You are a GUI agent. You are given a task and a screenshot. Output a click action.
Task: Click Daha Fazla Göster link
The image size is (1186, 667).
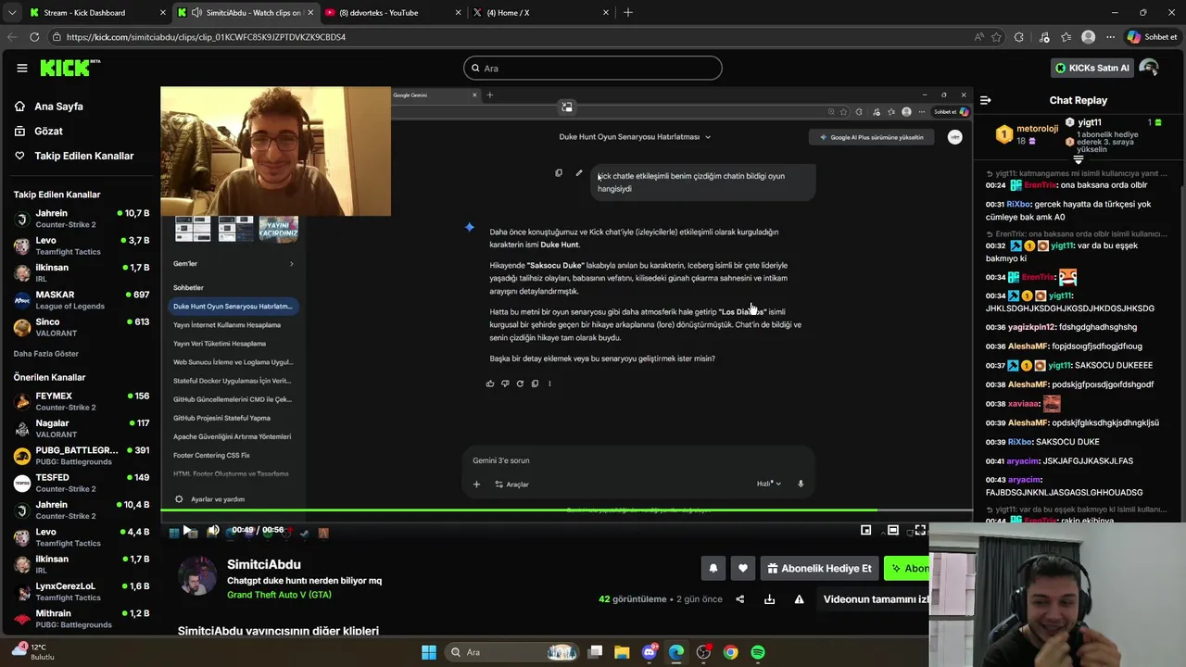click(46, 354)
